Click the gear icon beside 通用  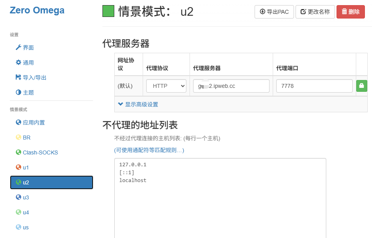(18, 62)
